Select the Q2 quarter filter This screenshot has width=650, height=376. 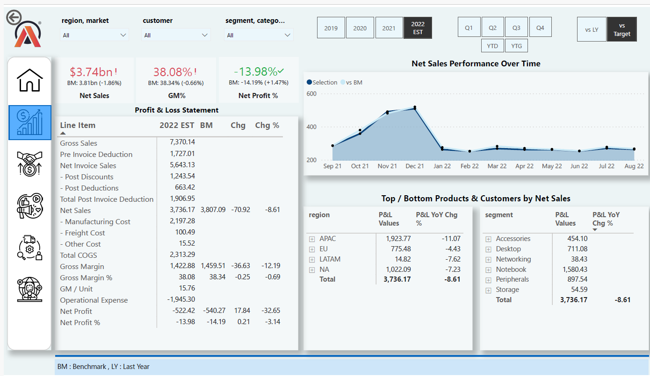click(x=493, y=27)
